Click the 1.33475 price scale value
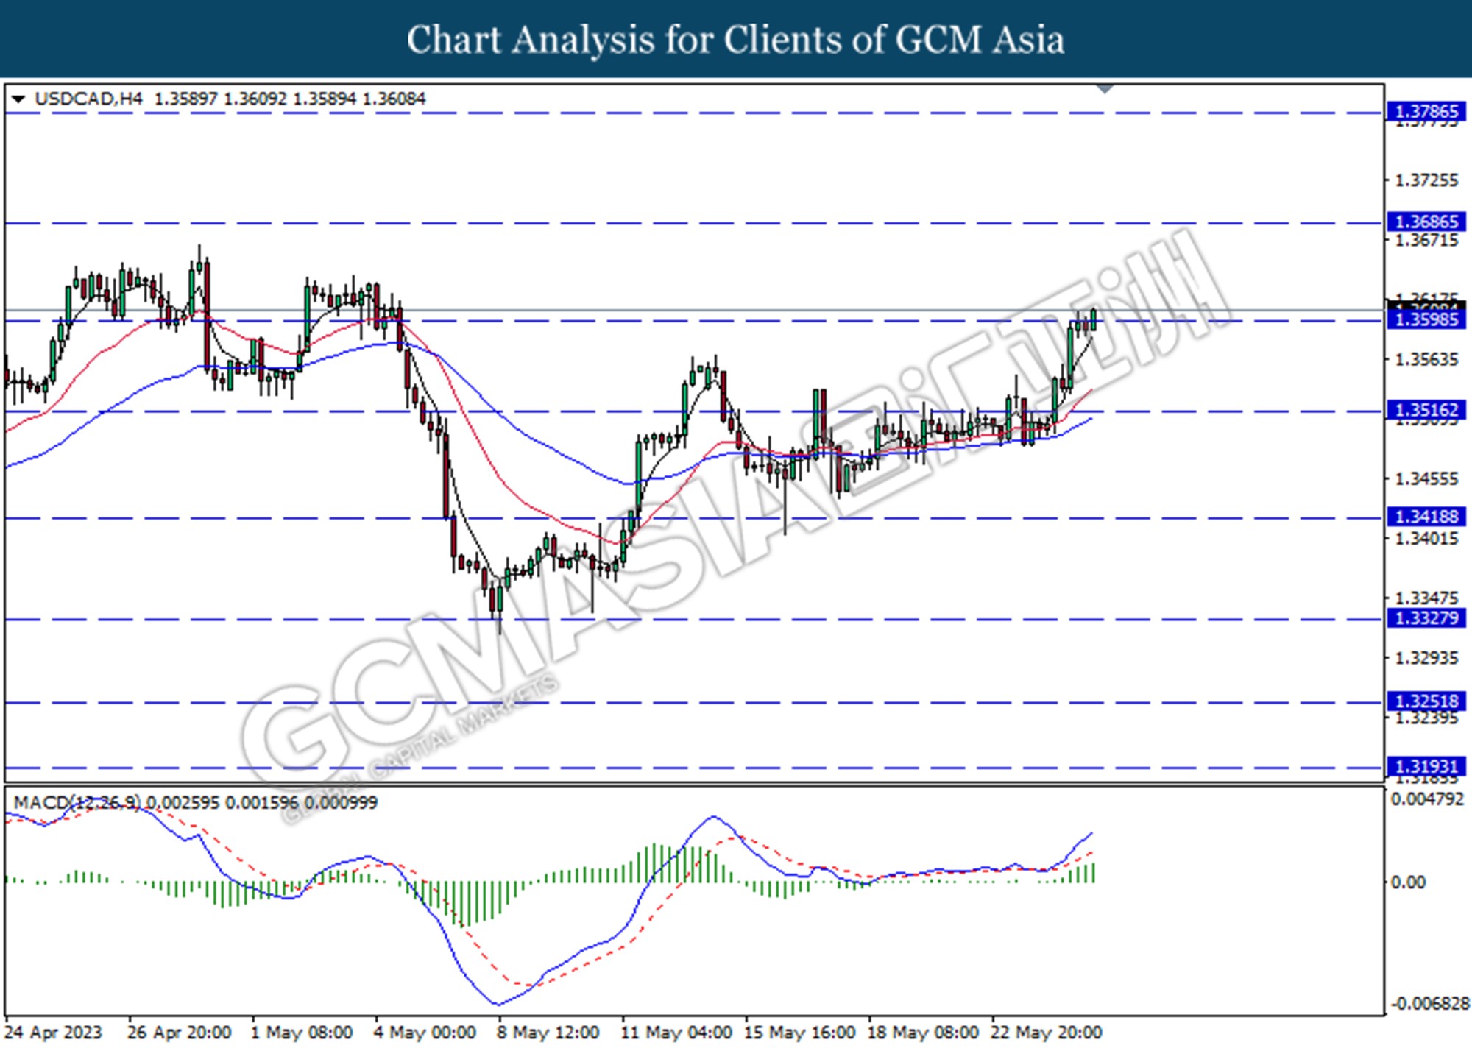This screenshot has height=1051, width=1472. pyautogui.click(x=1427, y=598)
